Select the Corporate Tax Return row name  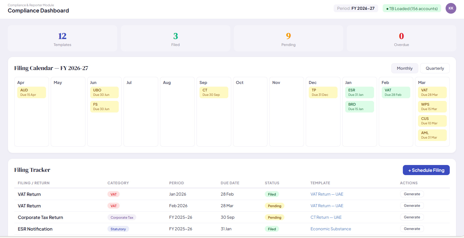click(x=40, y=217)
